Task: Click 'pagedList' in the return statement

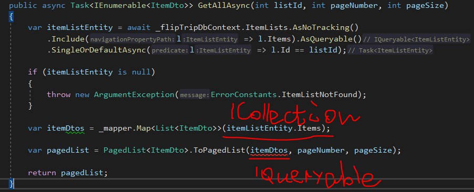Action: click(x=82, y=173)
